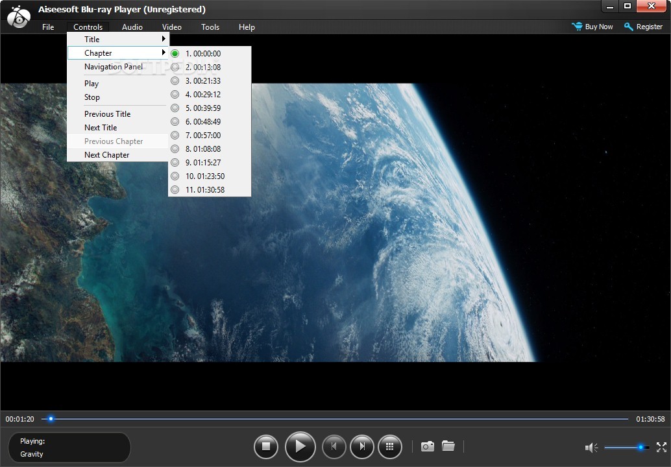Select chapter 9 at 01:15:27
671x467 pixels.
(209, 163)
